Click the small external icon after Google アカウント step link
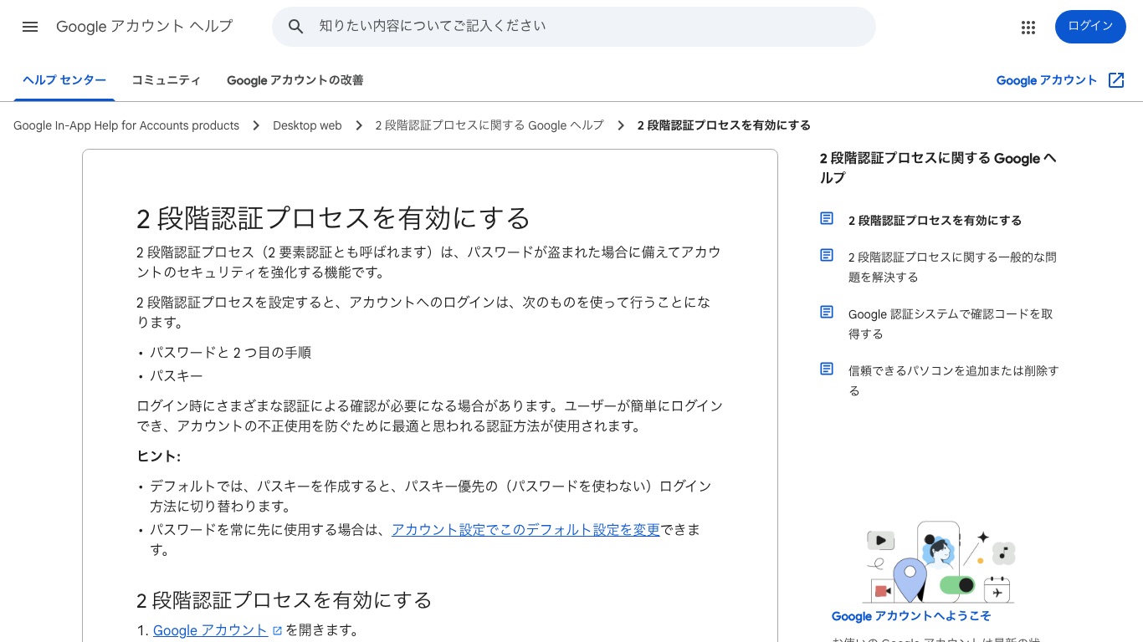1143x642 pixels. pos(277,631)
